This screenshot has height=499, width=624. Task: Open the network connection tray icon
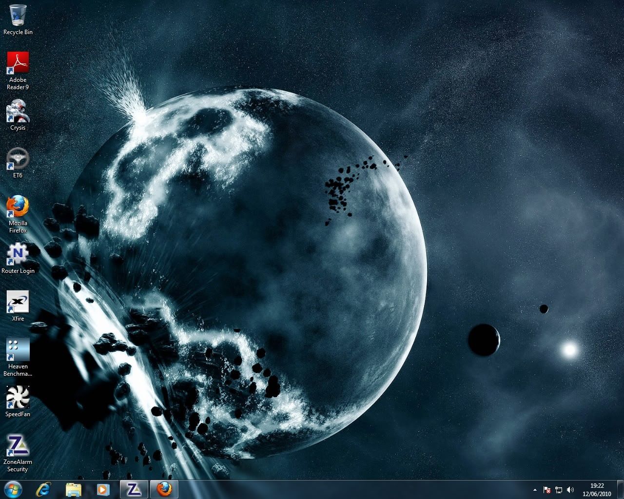click(559, 490)
